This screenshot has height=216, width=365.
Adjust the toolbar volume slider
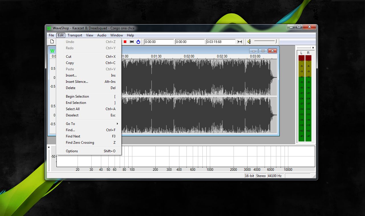266,41
